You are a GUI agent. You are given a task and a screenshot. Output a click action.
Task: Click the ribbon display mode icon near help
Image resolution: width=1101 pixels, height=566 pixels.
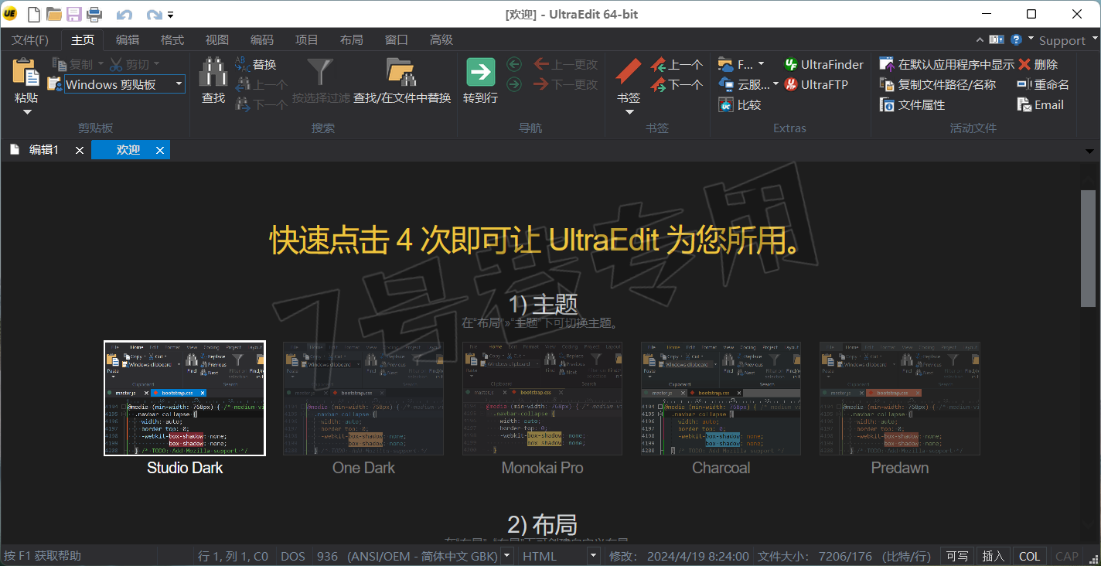tap(997, 39)
